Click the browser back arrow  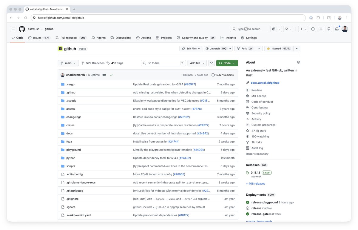pos(11,18)
